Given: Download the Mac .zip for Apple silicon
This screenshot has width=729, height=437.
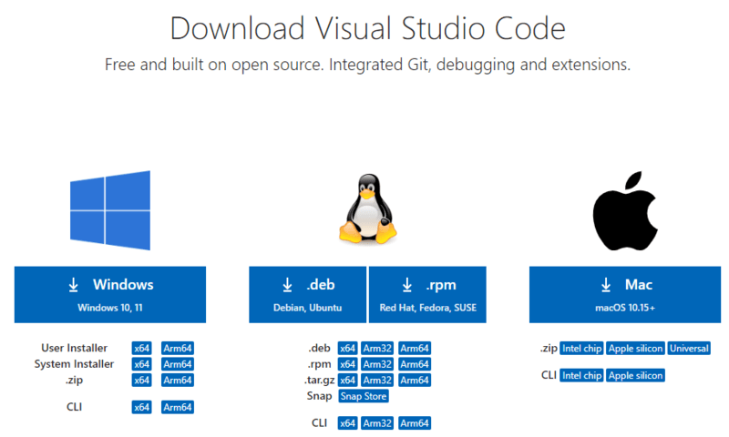Looking at the screenshot, I should [x=635, y=349].
